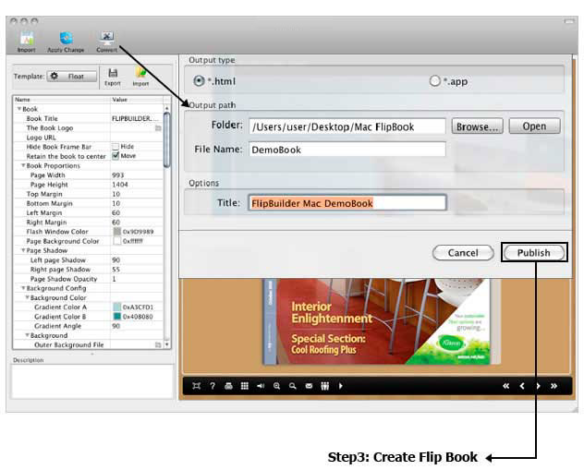The height and width of the screenshot is (470, 584).
Task: Toggle the Hide Book Frame Bar checkbox
Action: point(116,146)
